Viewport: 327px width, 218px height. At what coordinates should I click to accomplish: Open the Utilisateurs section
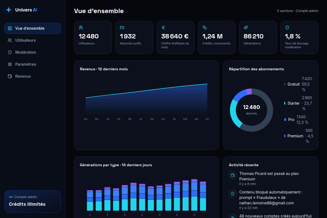(x=32, y=40)
